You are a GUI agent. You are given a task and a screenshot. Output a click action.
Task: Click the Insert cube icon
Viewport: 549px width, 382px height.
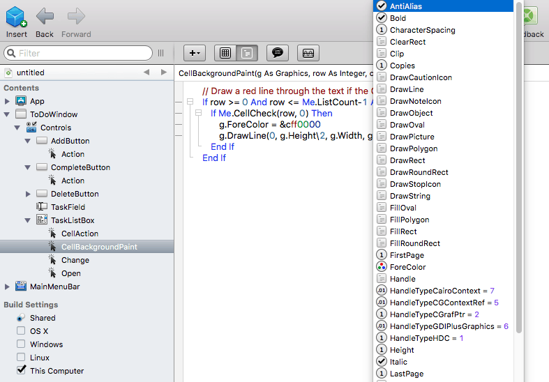pyautogui.click(x=16, y=17)
